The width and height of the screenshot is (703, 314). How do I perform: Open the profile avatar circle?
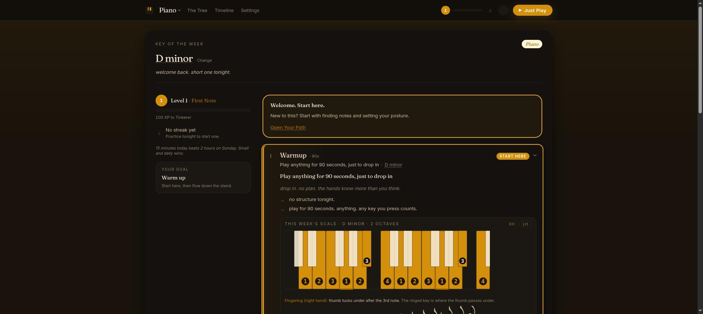click(503, 10)
